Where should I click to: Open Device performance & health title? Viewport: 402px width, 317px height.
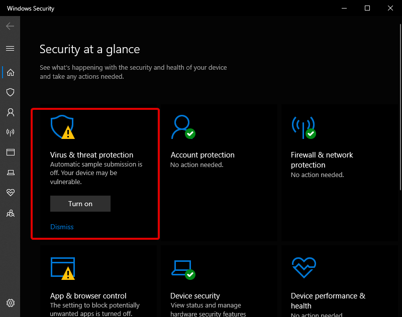click(x=328, y=300)
